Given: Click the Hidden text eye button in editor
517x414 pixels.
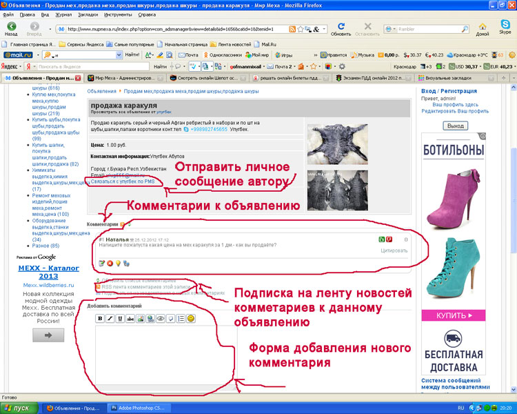Looking at the screenshot, I should click(x=161, y=318).
